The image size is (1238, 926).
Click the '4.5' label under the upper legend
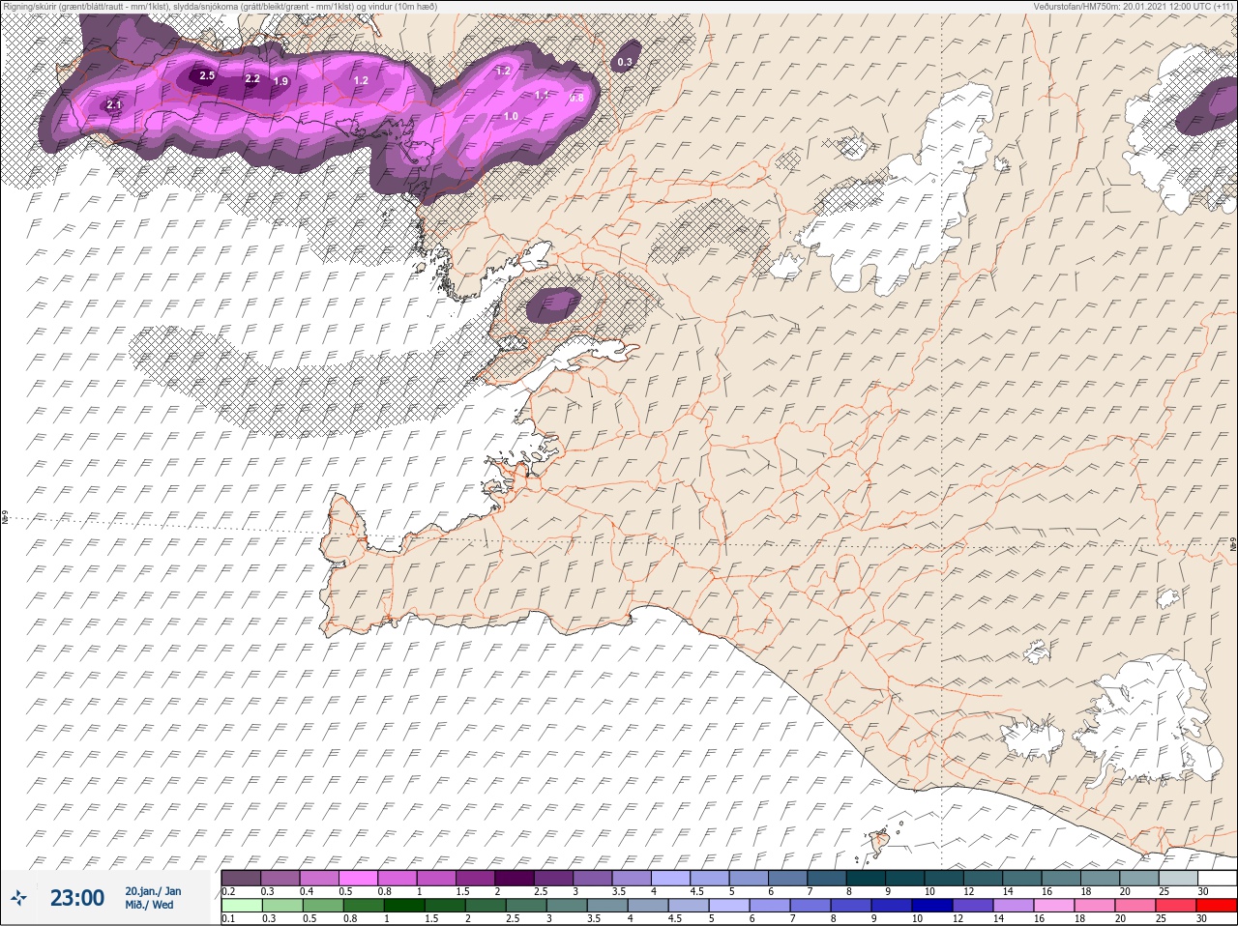coord(696,890)
